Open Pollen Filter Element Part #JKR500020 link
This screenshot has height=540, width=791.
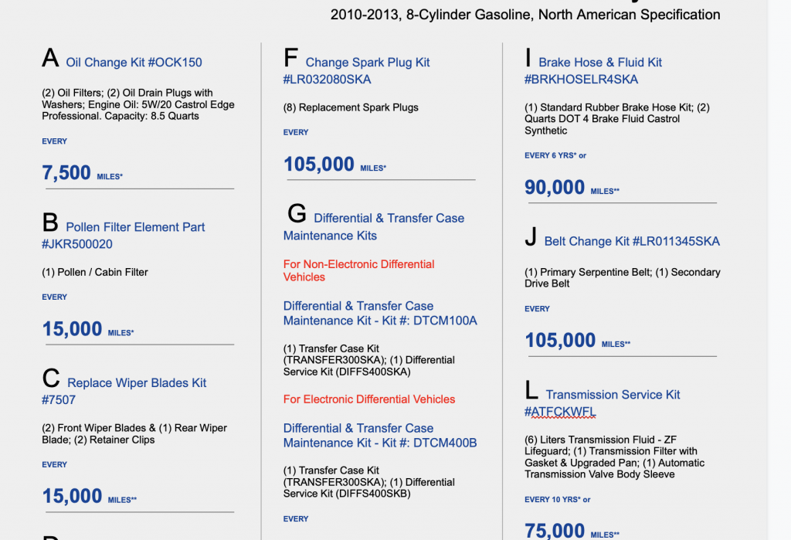tap(123, 236)
